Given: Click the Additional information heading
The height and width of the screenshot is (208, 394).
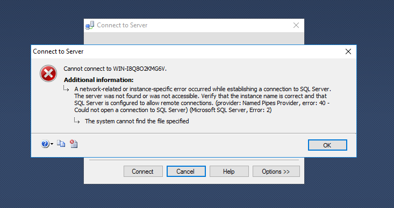Looking at the screenshot, I should click(x=99, y=80).
